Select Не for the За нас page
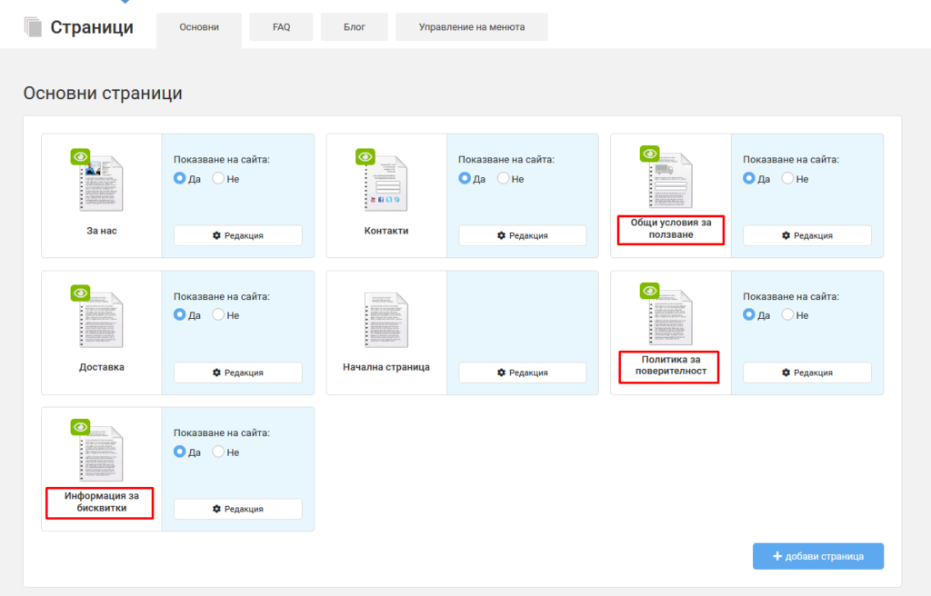This screenshot has width=931, height=596. pyautogui.click(x=218, y=178)
